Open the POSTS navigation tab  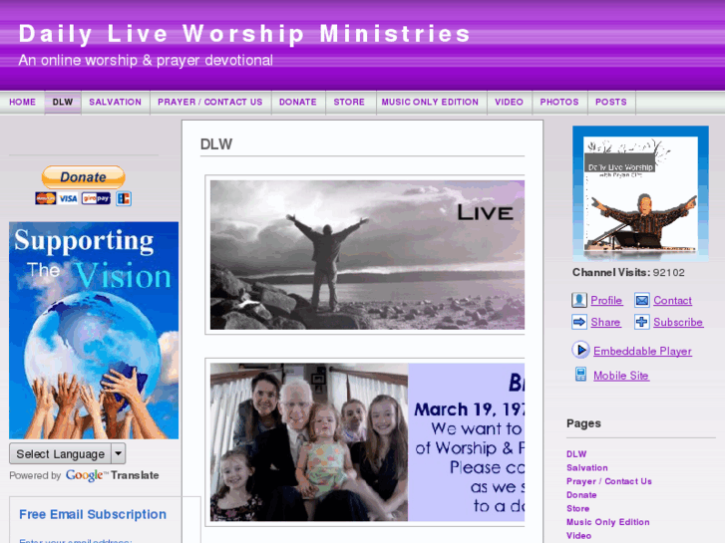click(x=611, y=103)
